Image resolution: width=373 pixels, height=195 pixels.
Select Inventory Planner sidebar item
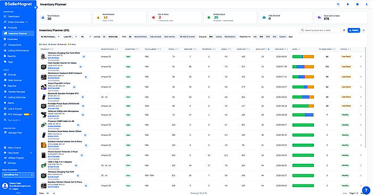[18, 33]
